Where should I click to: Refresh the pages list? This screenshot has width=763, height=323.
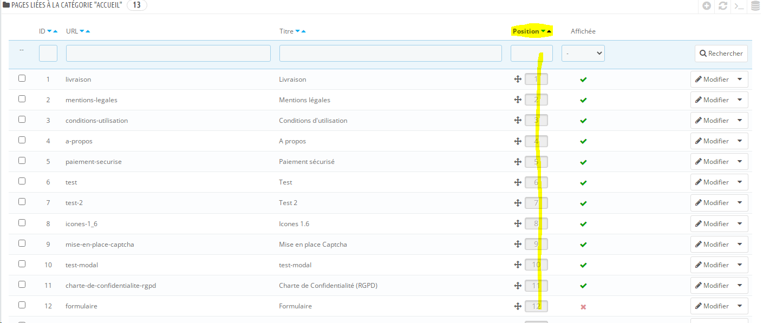click(x=723, y=6)
